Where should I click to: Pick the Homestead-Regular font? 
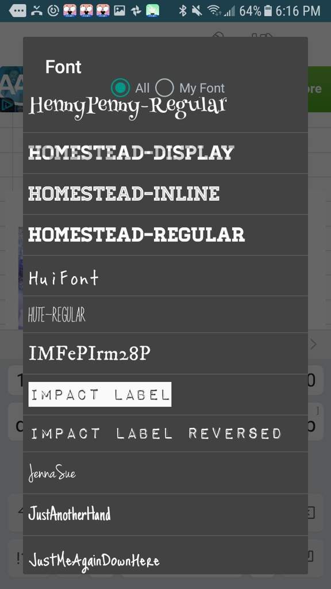(165, 235)
